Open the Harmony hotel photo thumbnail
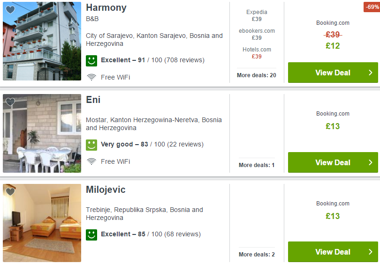This screenshot has width=380, height=263. coord(42,41)
